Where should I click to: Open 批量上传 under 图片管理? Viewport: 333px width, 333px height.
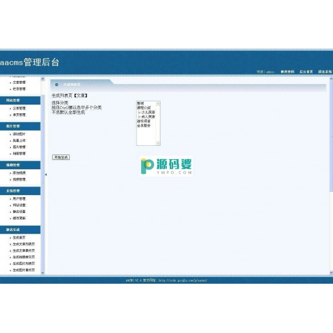tap(19, 141)
